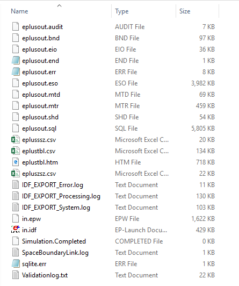Select the IDF_EXPORT_Error.log file name
Screen dimensions: 239x286
[x=53, y=185]
